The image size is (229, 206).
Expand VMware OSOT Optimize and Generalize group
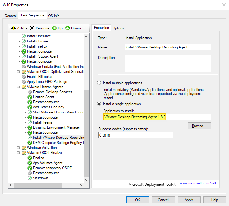point(18,72)
